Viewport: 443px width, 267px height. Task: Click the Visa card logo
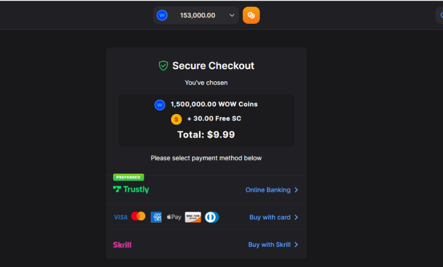[120, 217]
